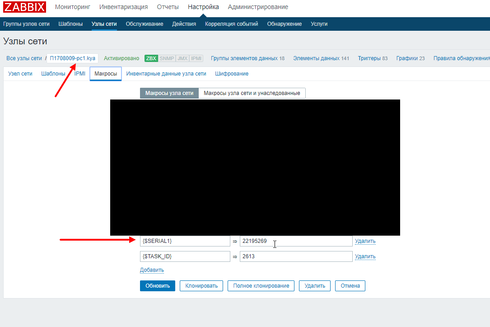Switch to the Шаблоны host tab
490x327 pixels.
tap(53, 74)
